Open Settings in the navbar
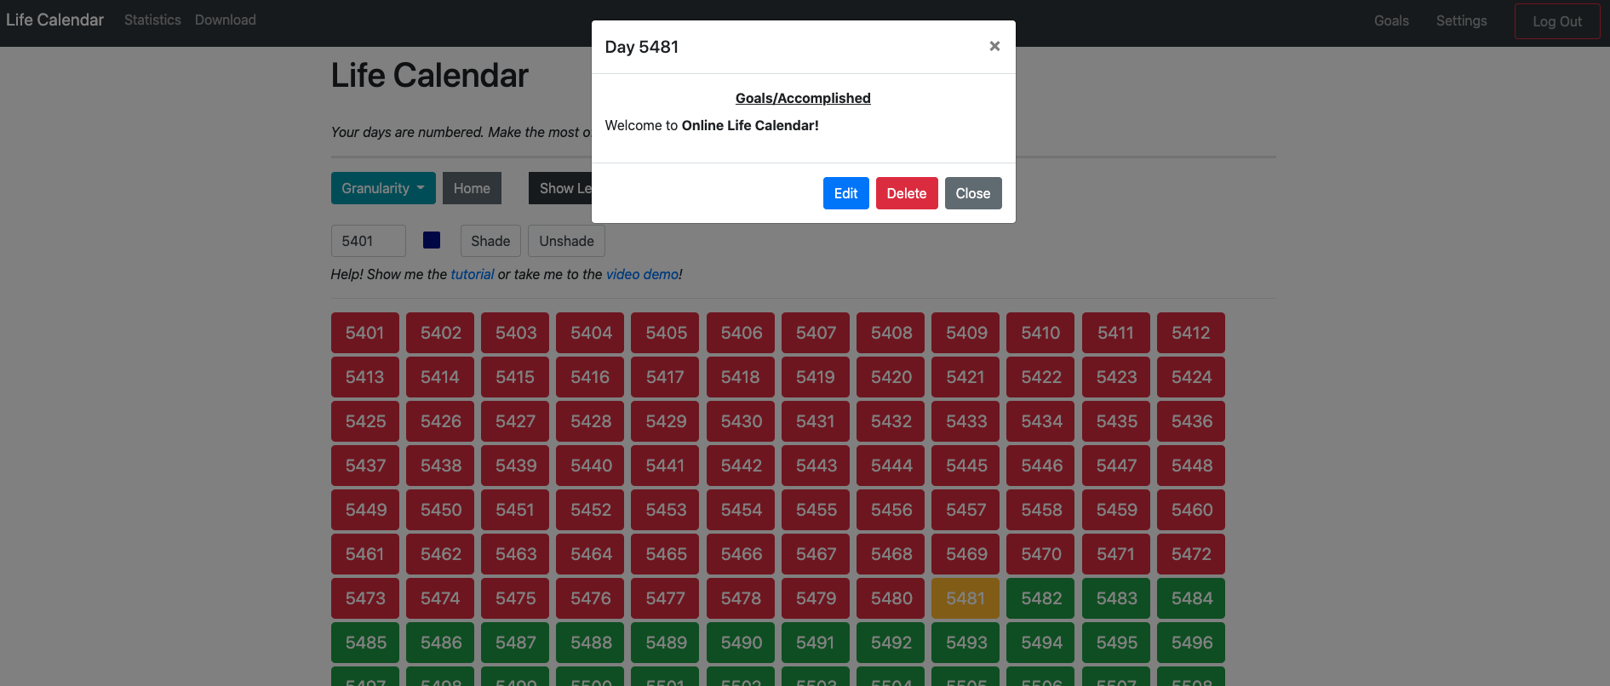The image size is (1610, 686). (1461, 20)
